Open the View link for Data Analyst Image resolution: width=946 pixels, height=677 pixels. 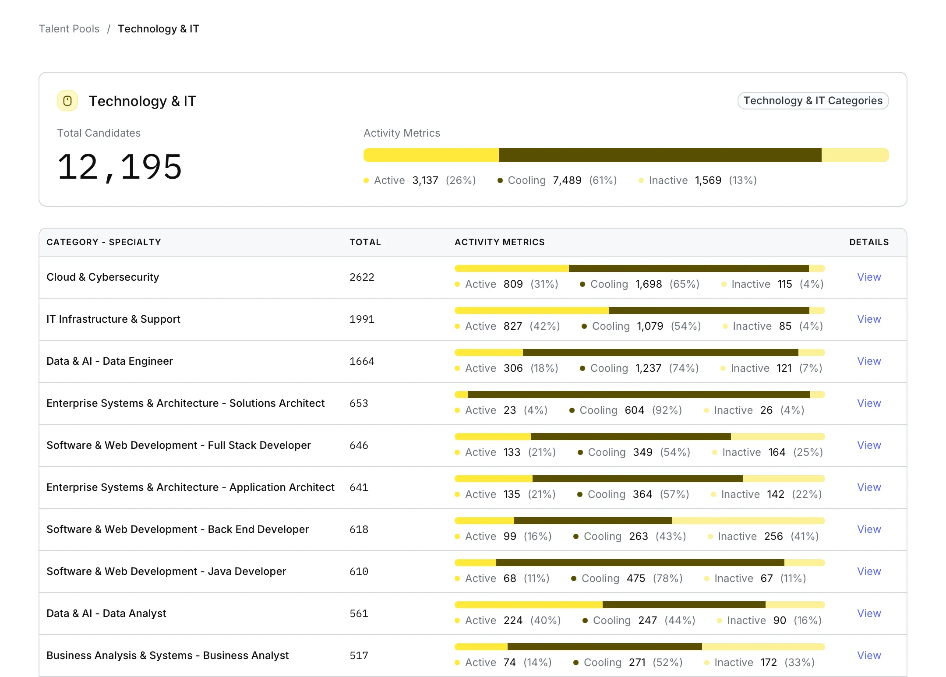[868, 614]
